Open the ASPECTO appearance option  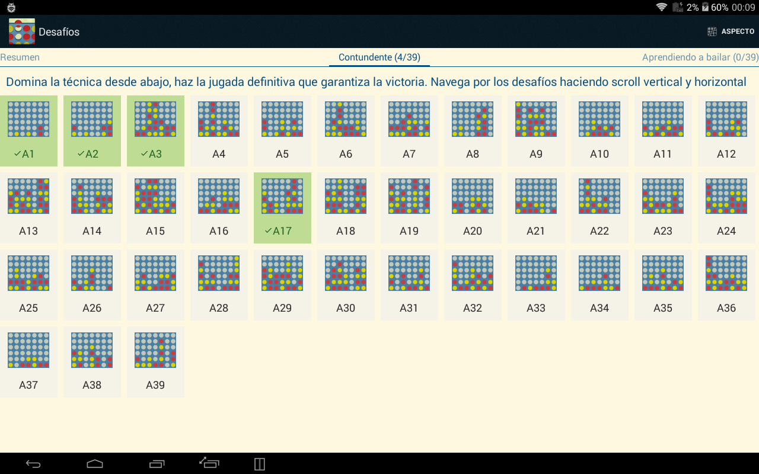tap(731, 31)
